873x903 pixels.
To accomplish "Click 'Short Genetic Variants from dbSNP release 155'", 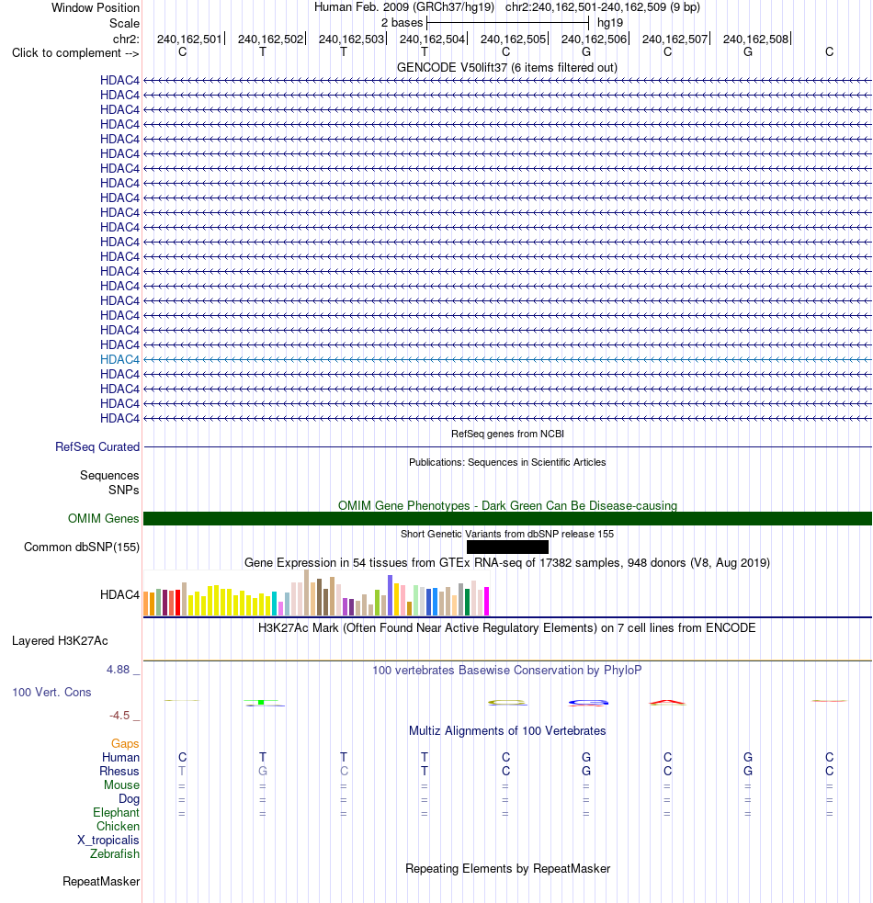I will [507, 534].
